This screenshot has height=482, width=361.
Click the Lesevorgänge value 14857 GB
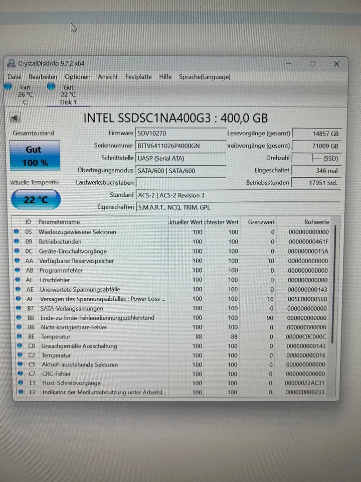(x=317, y=134)
